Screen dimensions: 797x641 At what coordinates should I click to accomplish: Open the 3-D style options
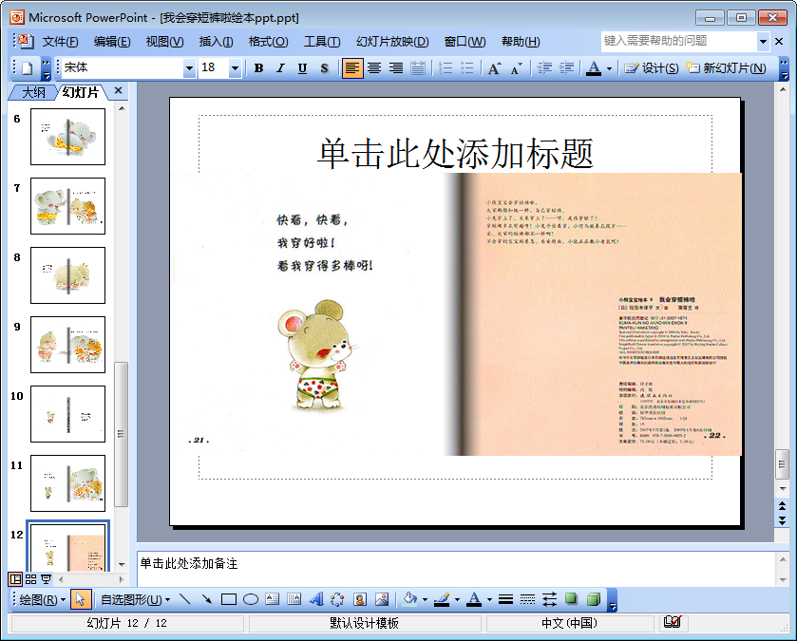593,599
